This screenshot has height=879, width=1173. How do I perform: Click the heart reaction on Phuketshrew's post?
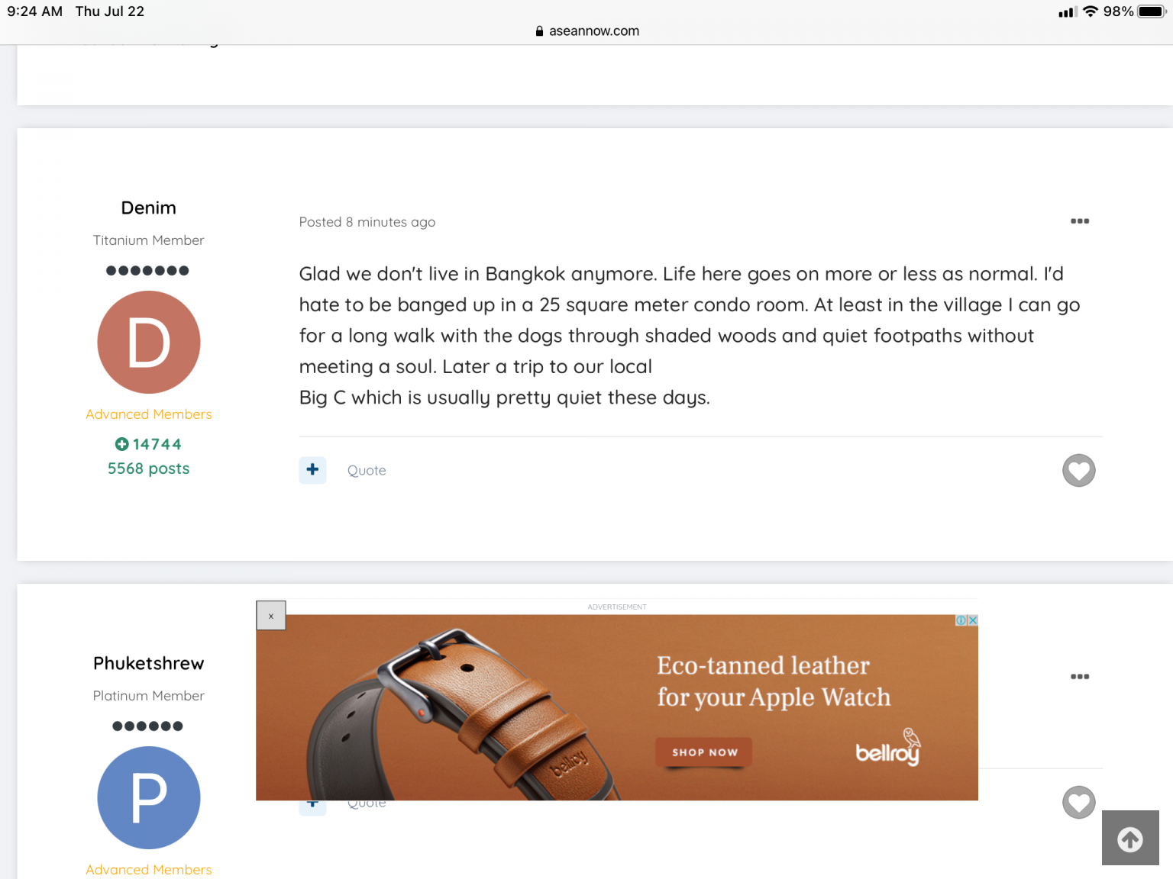1078,802
